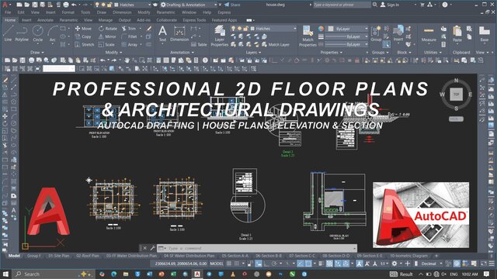Click the Undo arrow
The height and width of the screenshot is (279, 497).
point(74,5)
